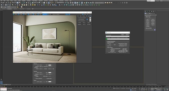Open the Modify command panel tab

click(147, 11)
